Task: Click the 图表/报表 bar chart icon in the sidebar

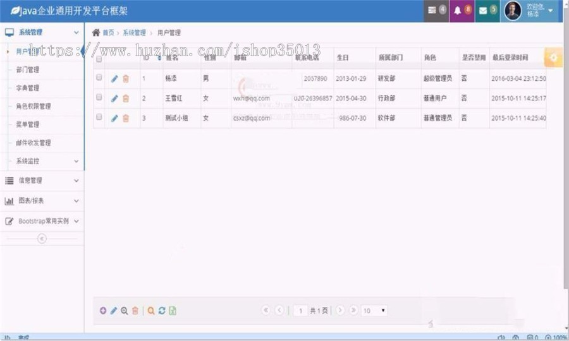Action: point(9,201)
